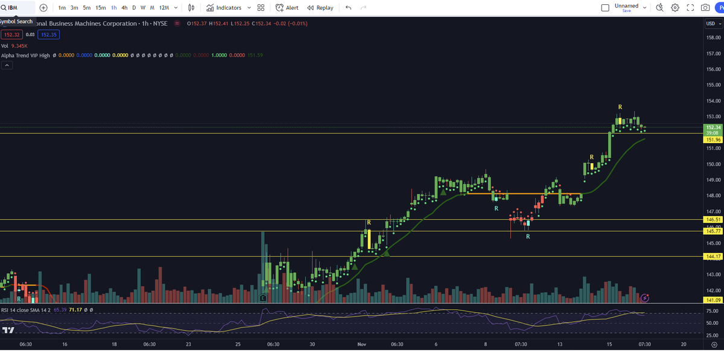
Task: Enter fullscreen mode
Action: (691, 8)
